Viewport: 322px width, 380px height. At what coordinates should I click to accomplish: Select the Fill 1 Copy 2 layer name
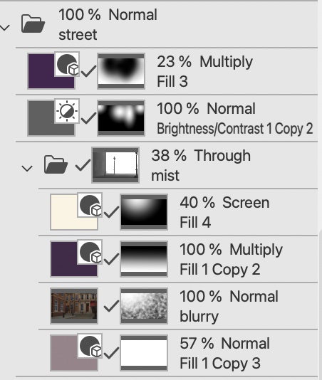coord(220,269)
